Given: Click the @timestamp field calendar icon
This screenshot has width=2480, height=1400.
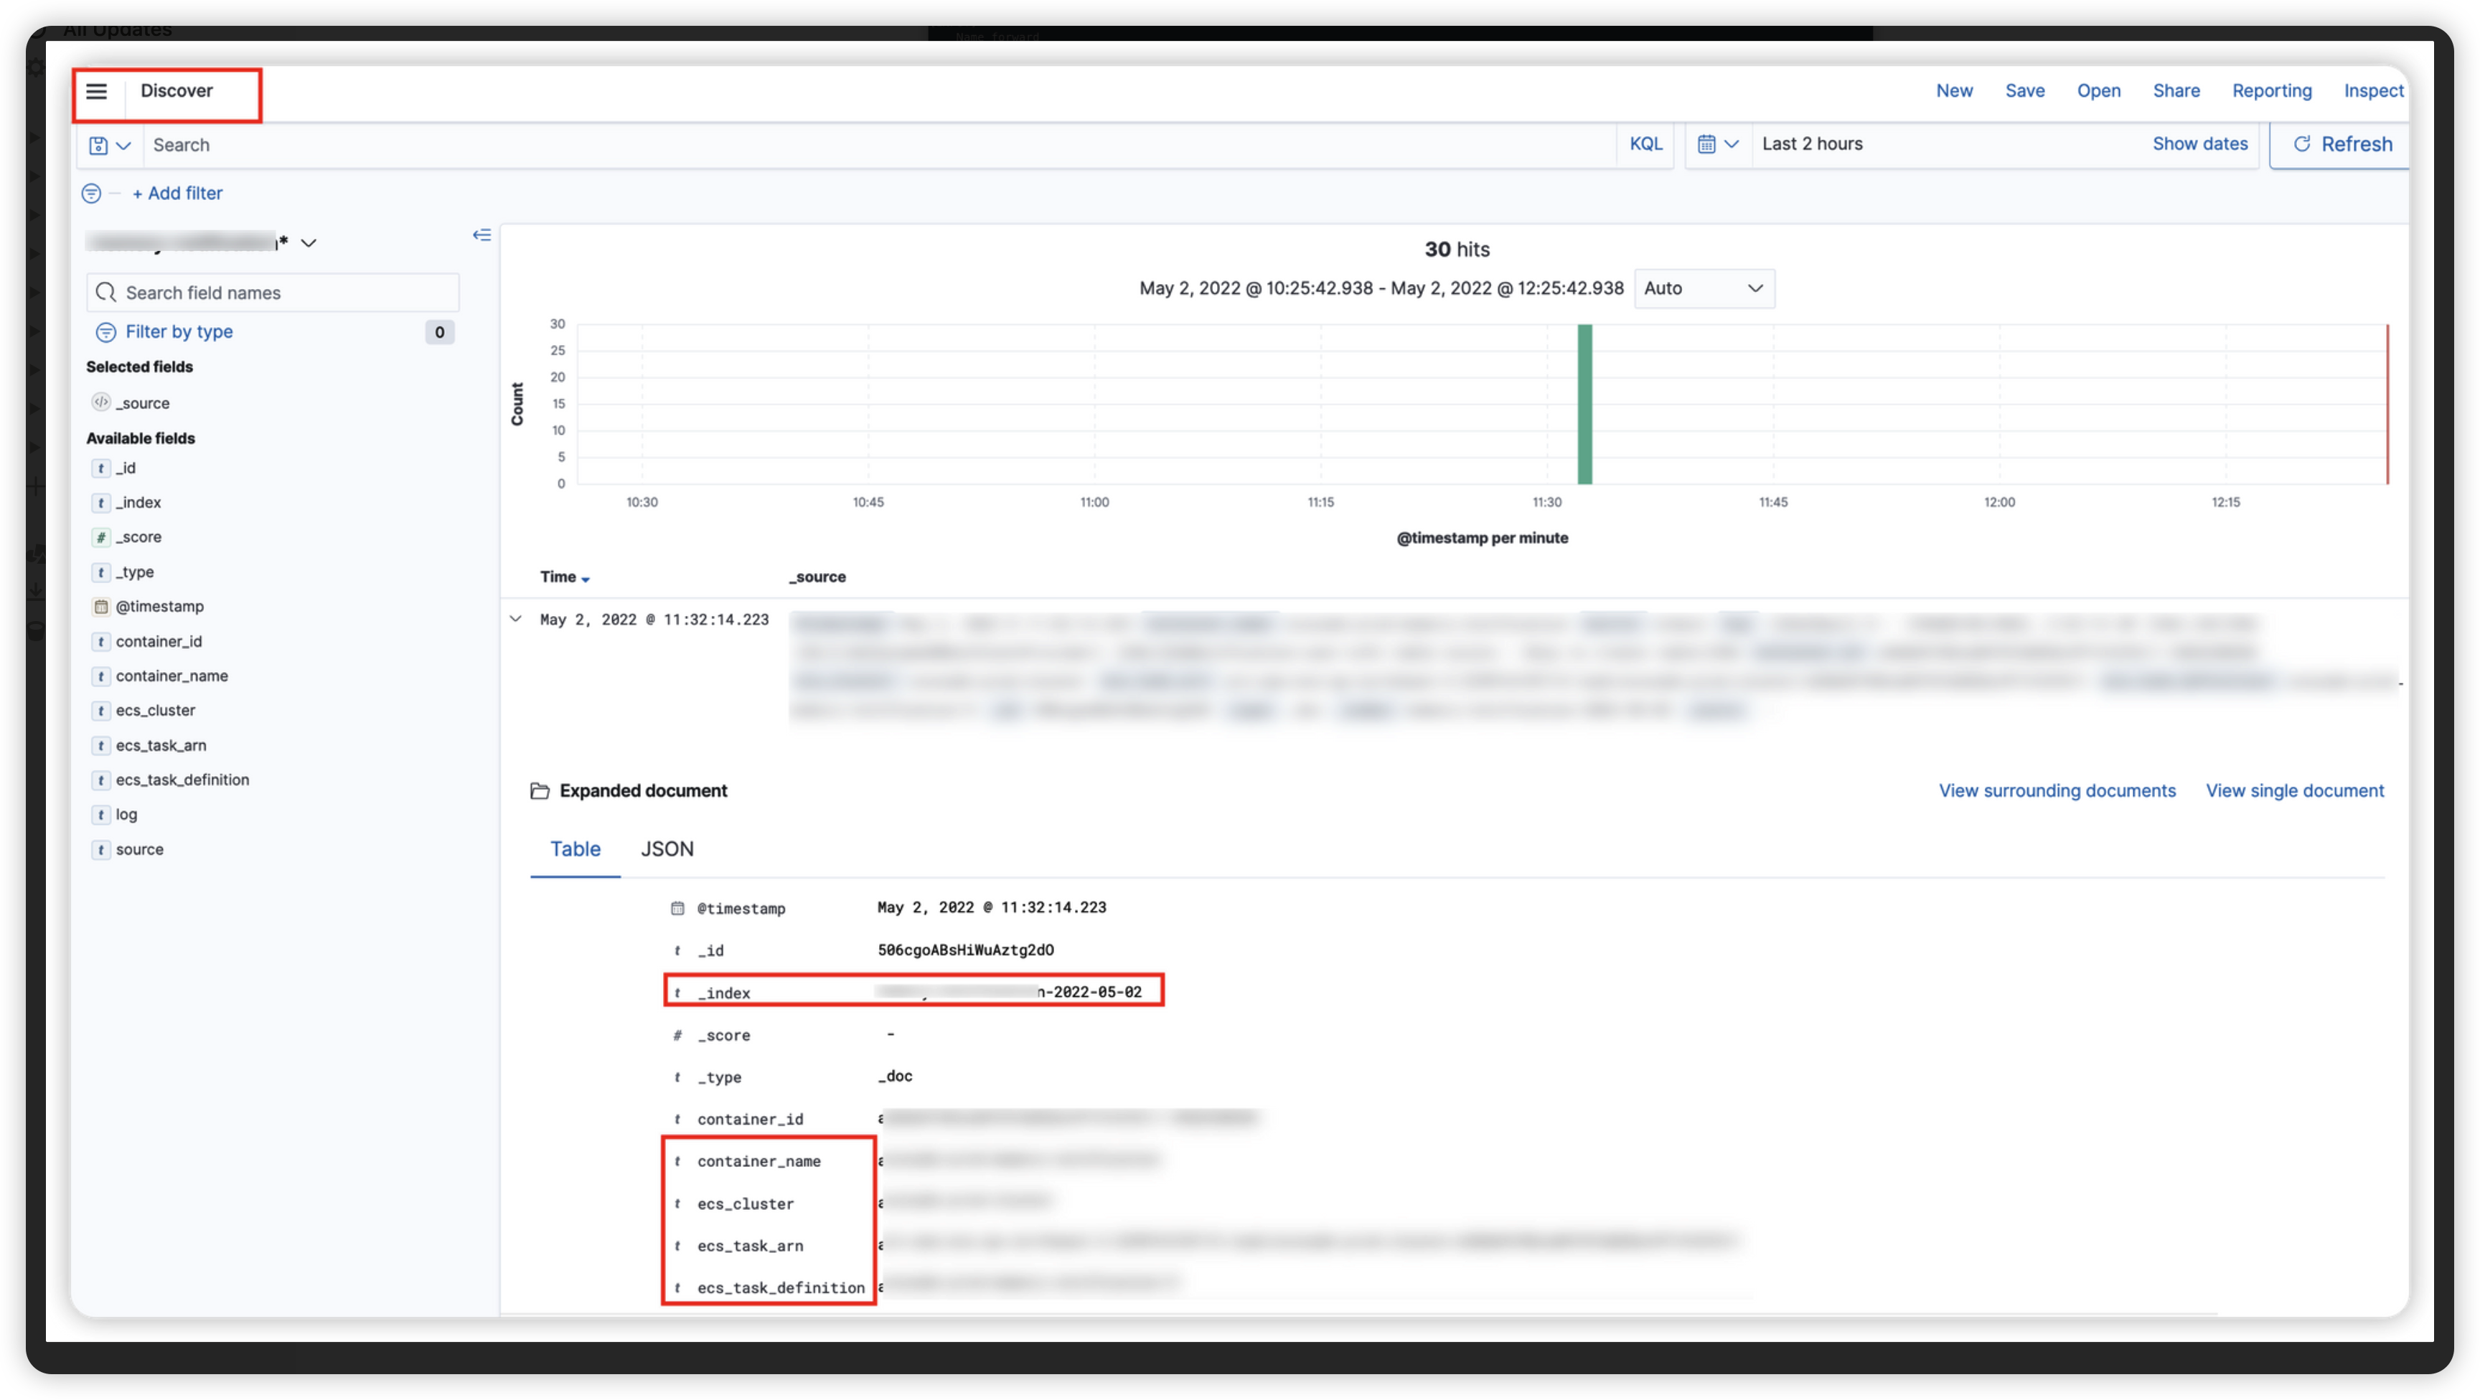Looking at the screenshot, I should click(100, 606).
